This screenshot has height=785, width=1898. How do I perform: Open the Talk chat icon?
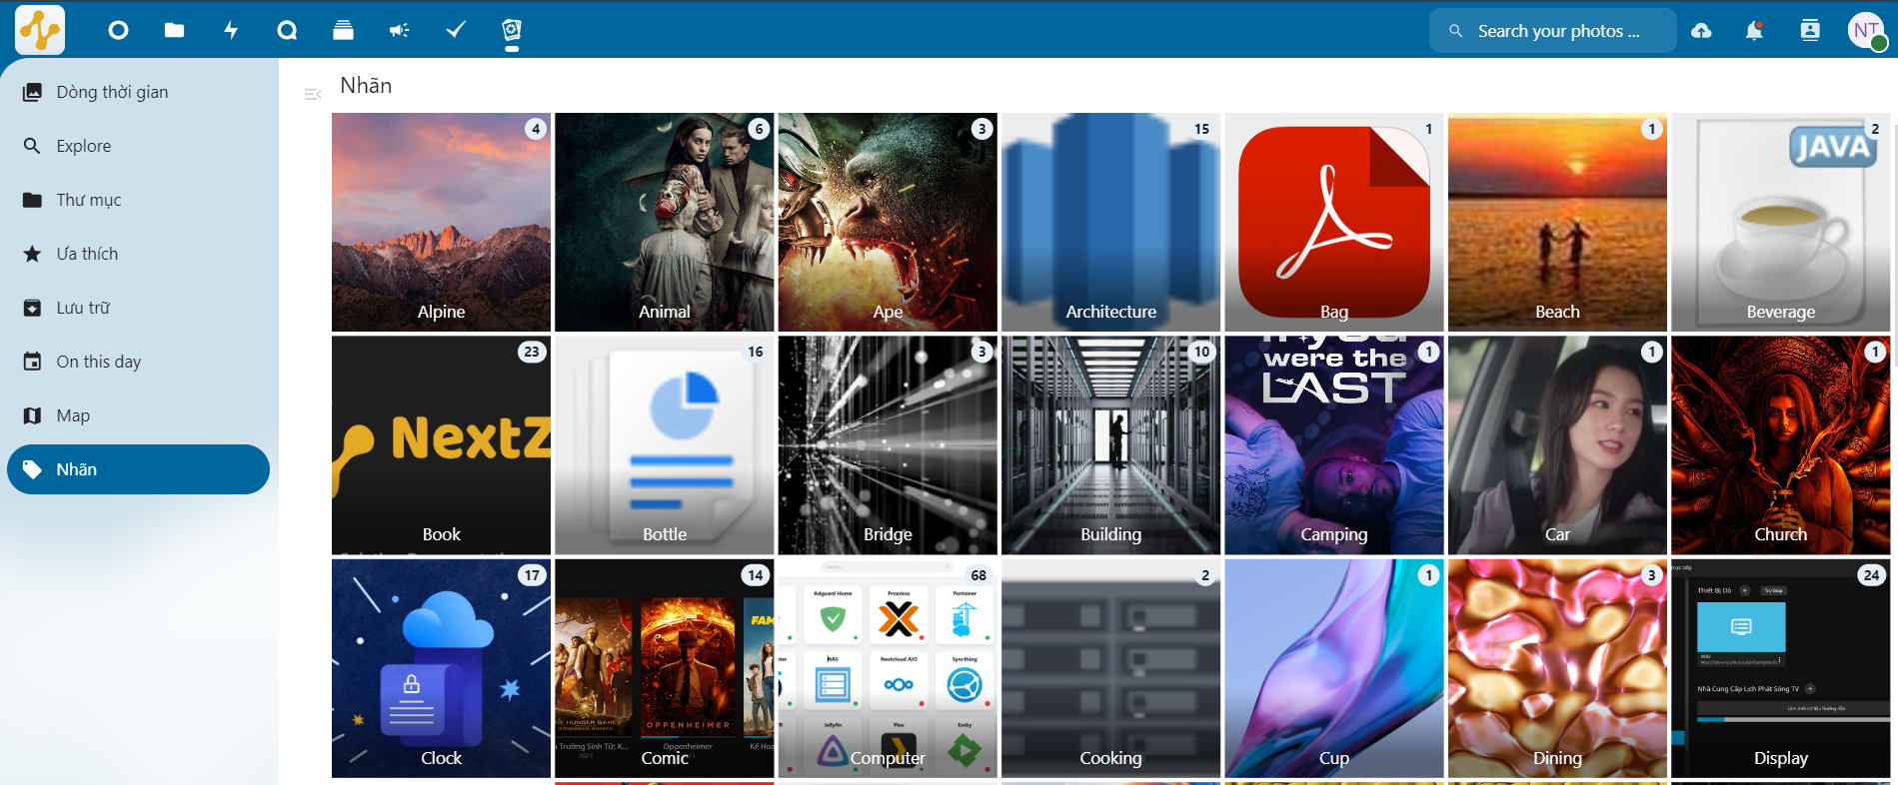287,30
